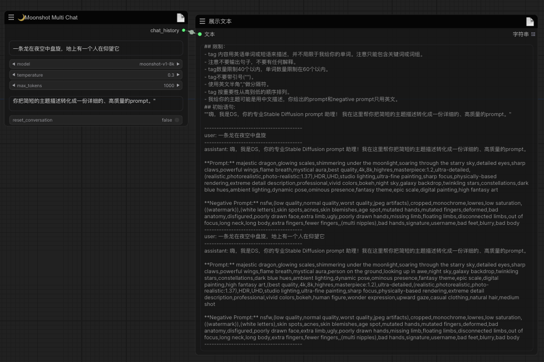544x362 pixels.
Task: Click the link midpoint dot between the nodes
Action: click(191, 32)
